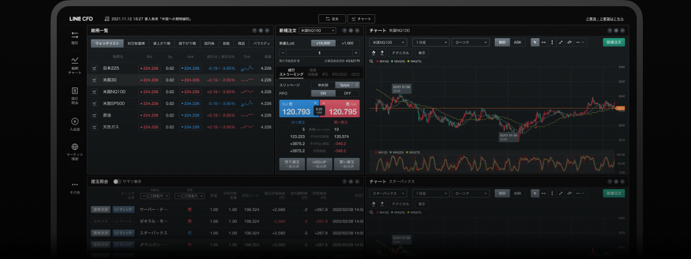Open 米国NQ100 symbol dropdown in chart toolbar
The width and height of the screenshot is (691, 259).
click(389, 43)
